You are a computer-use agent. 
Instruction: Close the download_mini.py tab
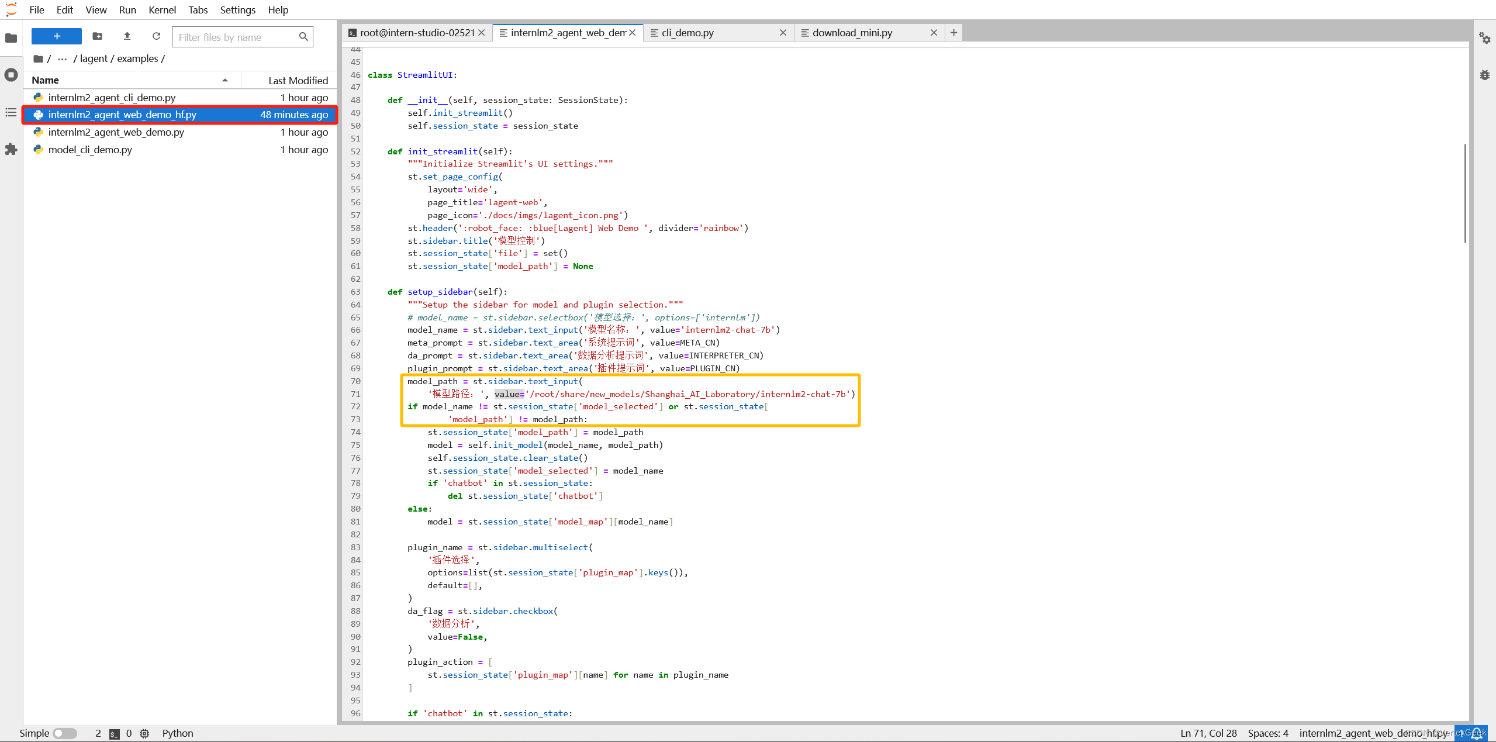[x=934, y=33]
